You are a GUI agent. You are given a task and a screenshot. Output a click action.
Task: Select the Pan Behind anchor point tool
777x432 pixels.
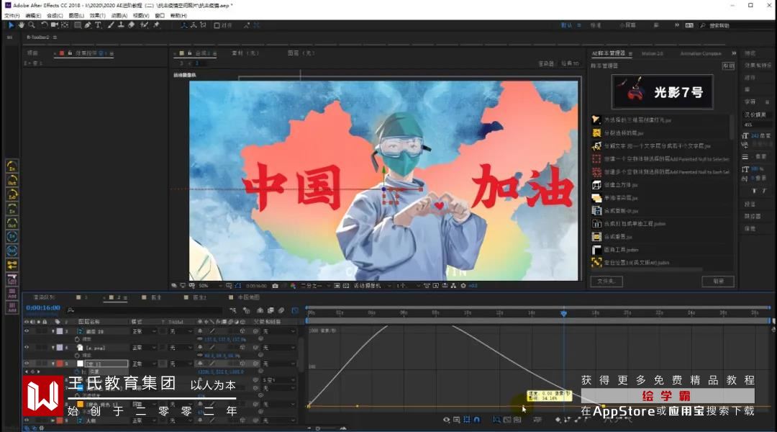coord(65,24)
